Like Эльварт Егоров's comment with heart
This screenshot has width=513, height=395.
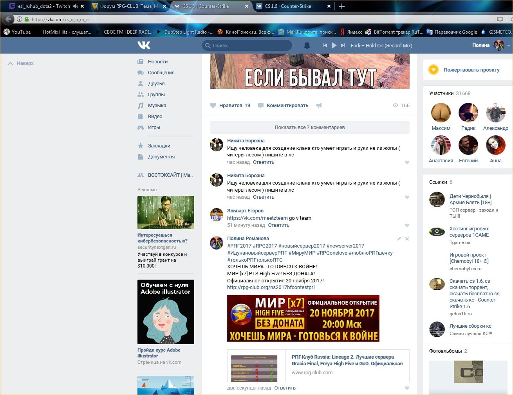(x=407, y=225)
